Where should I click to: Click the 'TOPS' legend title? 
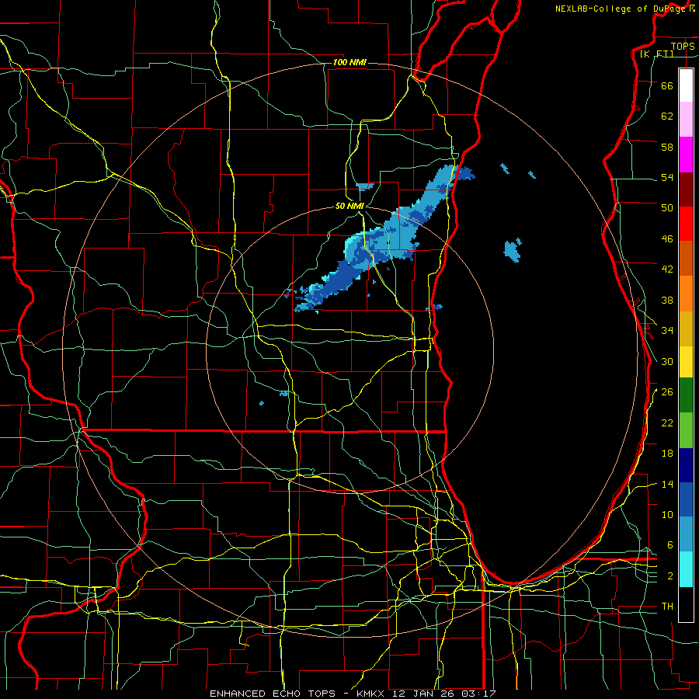(x=683, y=46)
